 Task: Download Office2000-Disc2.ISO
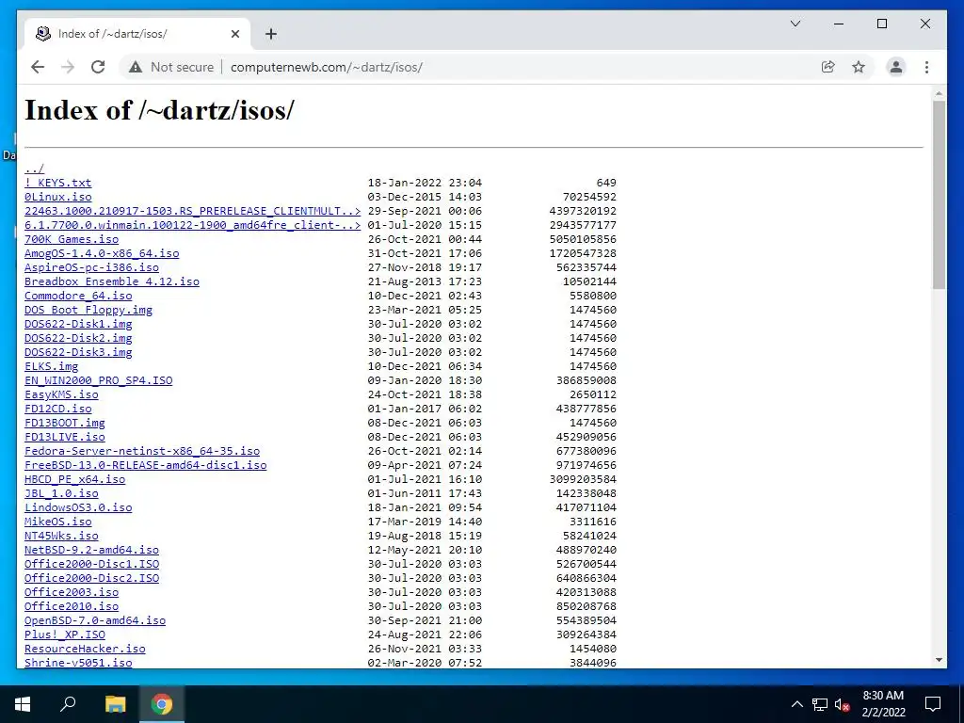91,579
